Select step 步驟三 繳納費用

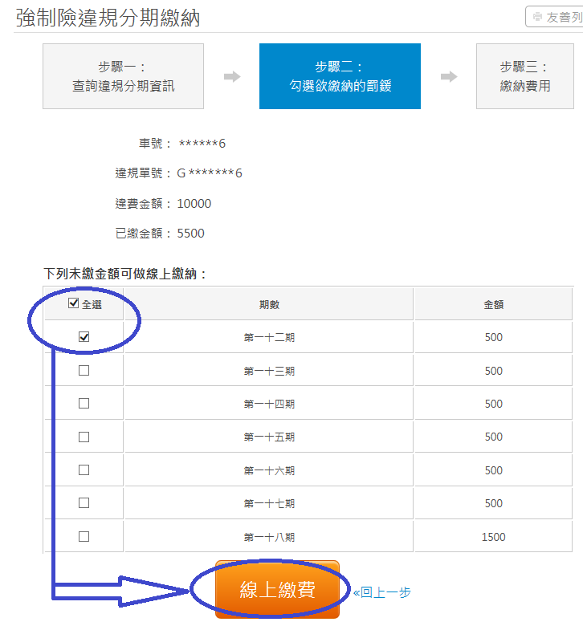524,76
